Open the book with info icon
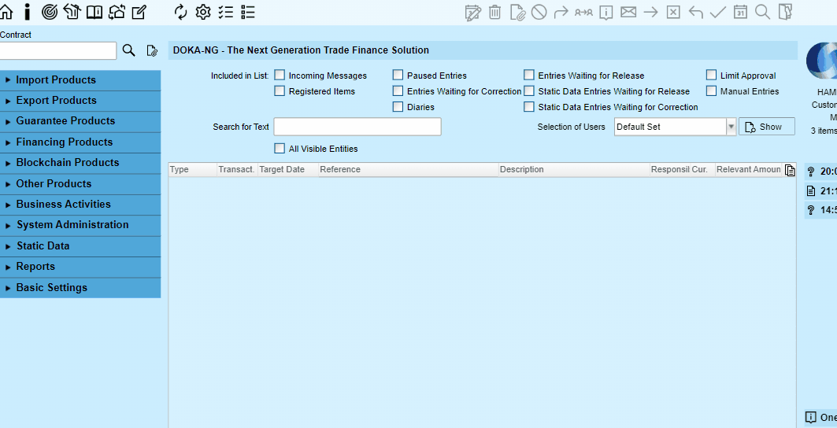Screen dimensions: 837x428 [94, 12]
